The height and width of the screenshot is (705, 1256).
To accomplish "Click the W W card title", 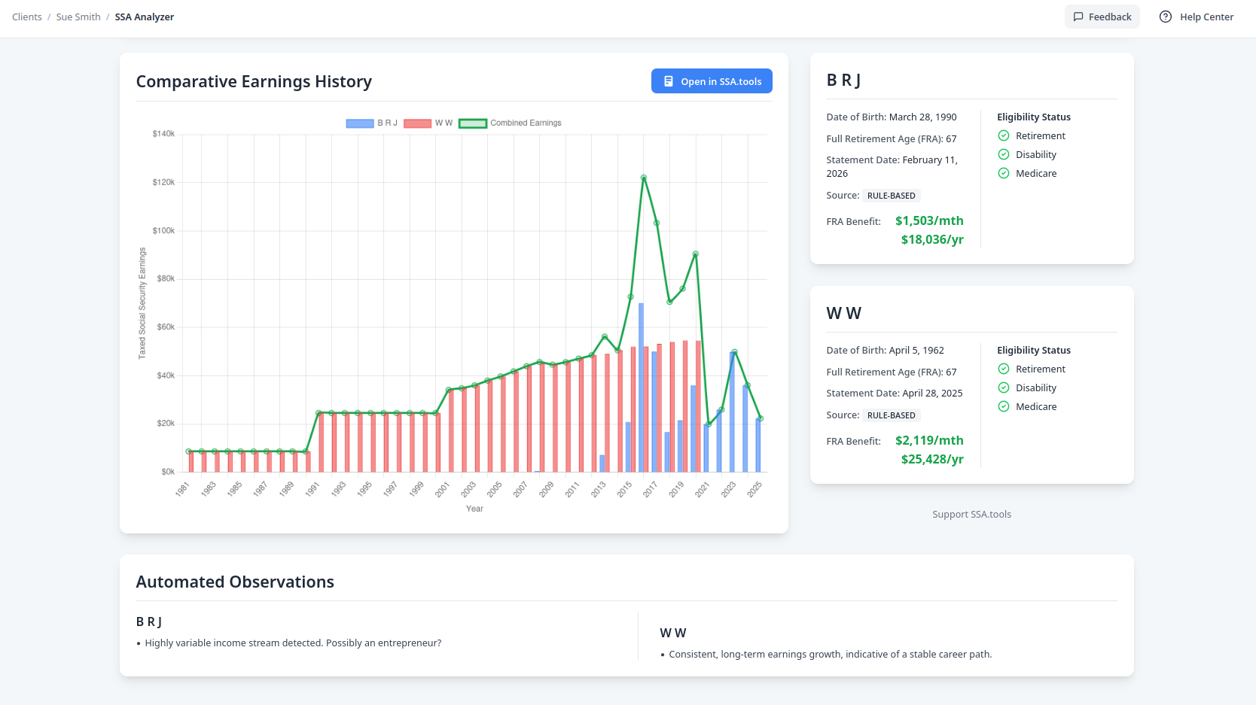I will pyautogui.click(x=843, y=313).
